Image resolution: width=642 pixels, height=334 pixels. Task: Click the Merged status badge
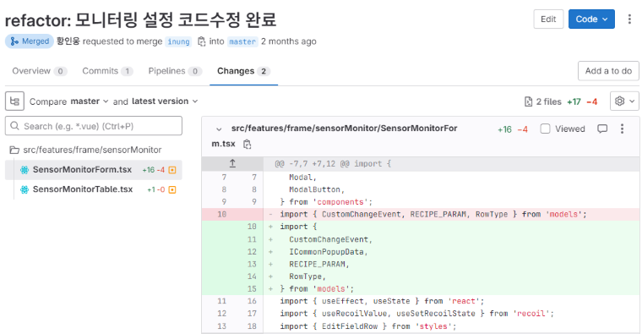click(30, 41)
